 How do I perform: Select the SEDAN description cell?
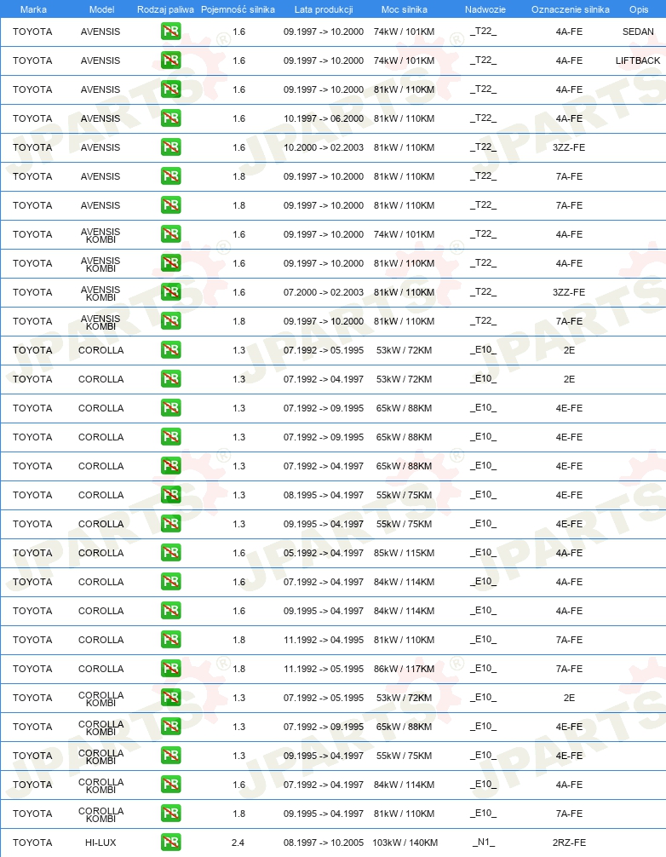pyautogui.click(x=638, y=32)
